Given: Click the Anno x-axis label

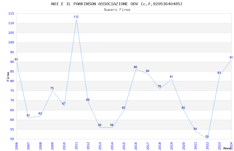Looking at the screenshot, I should (x=227, y=148).
